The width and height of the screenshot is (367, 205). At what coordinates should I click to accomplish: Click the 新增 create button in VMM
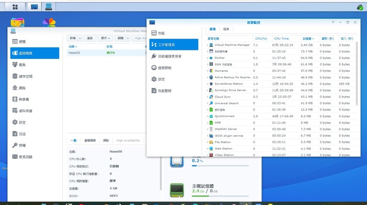tap(73, 38)
